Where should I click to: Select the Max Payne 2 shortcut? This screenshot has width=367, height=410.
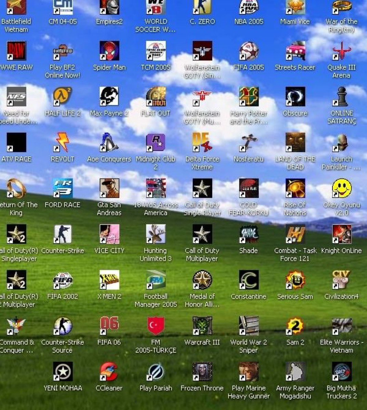pyautogui.click(x=109, y=97)
